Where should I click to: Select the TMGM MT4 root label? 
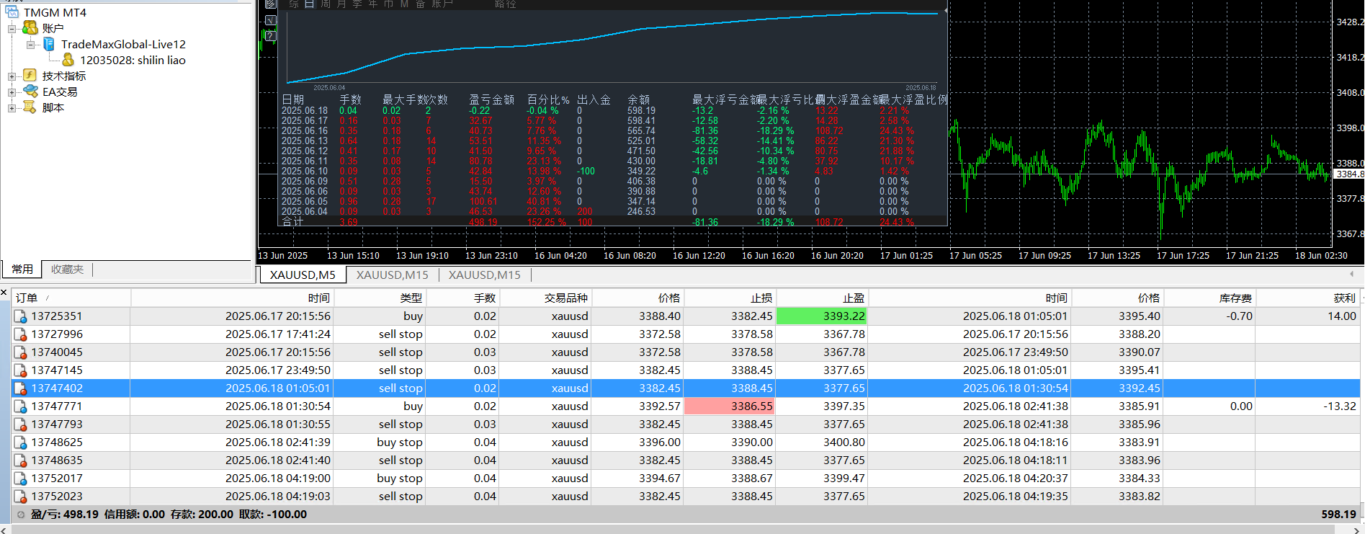tap(55, 12)
